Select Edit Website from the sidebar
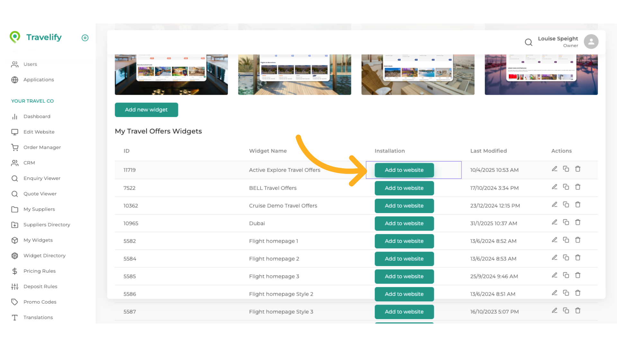617x347 pixels. [39, 132]
